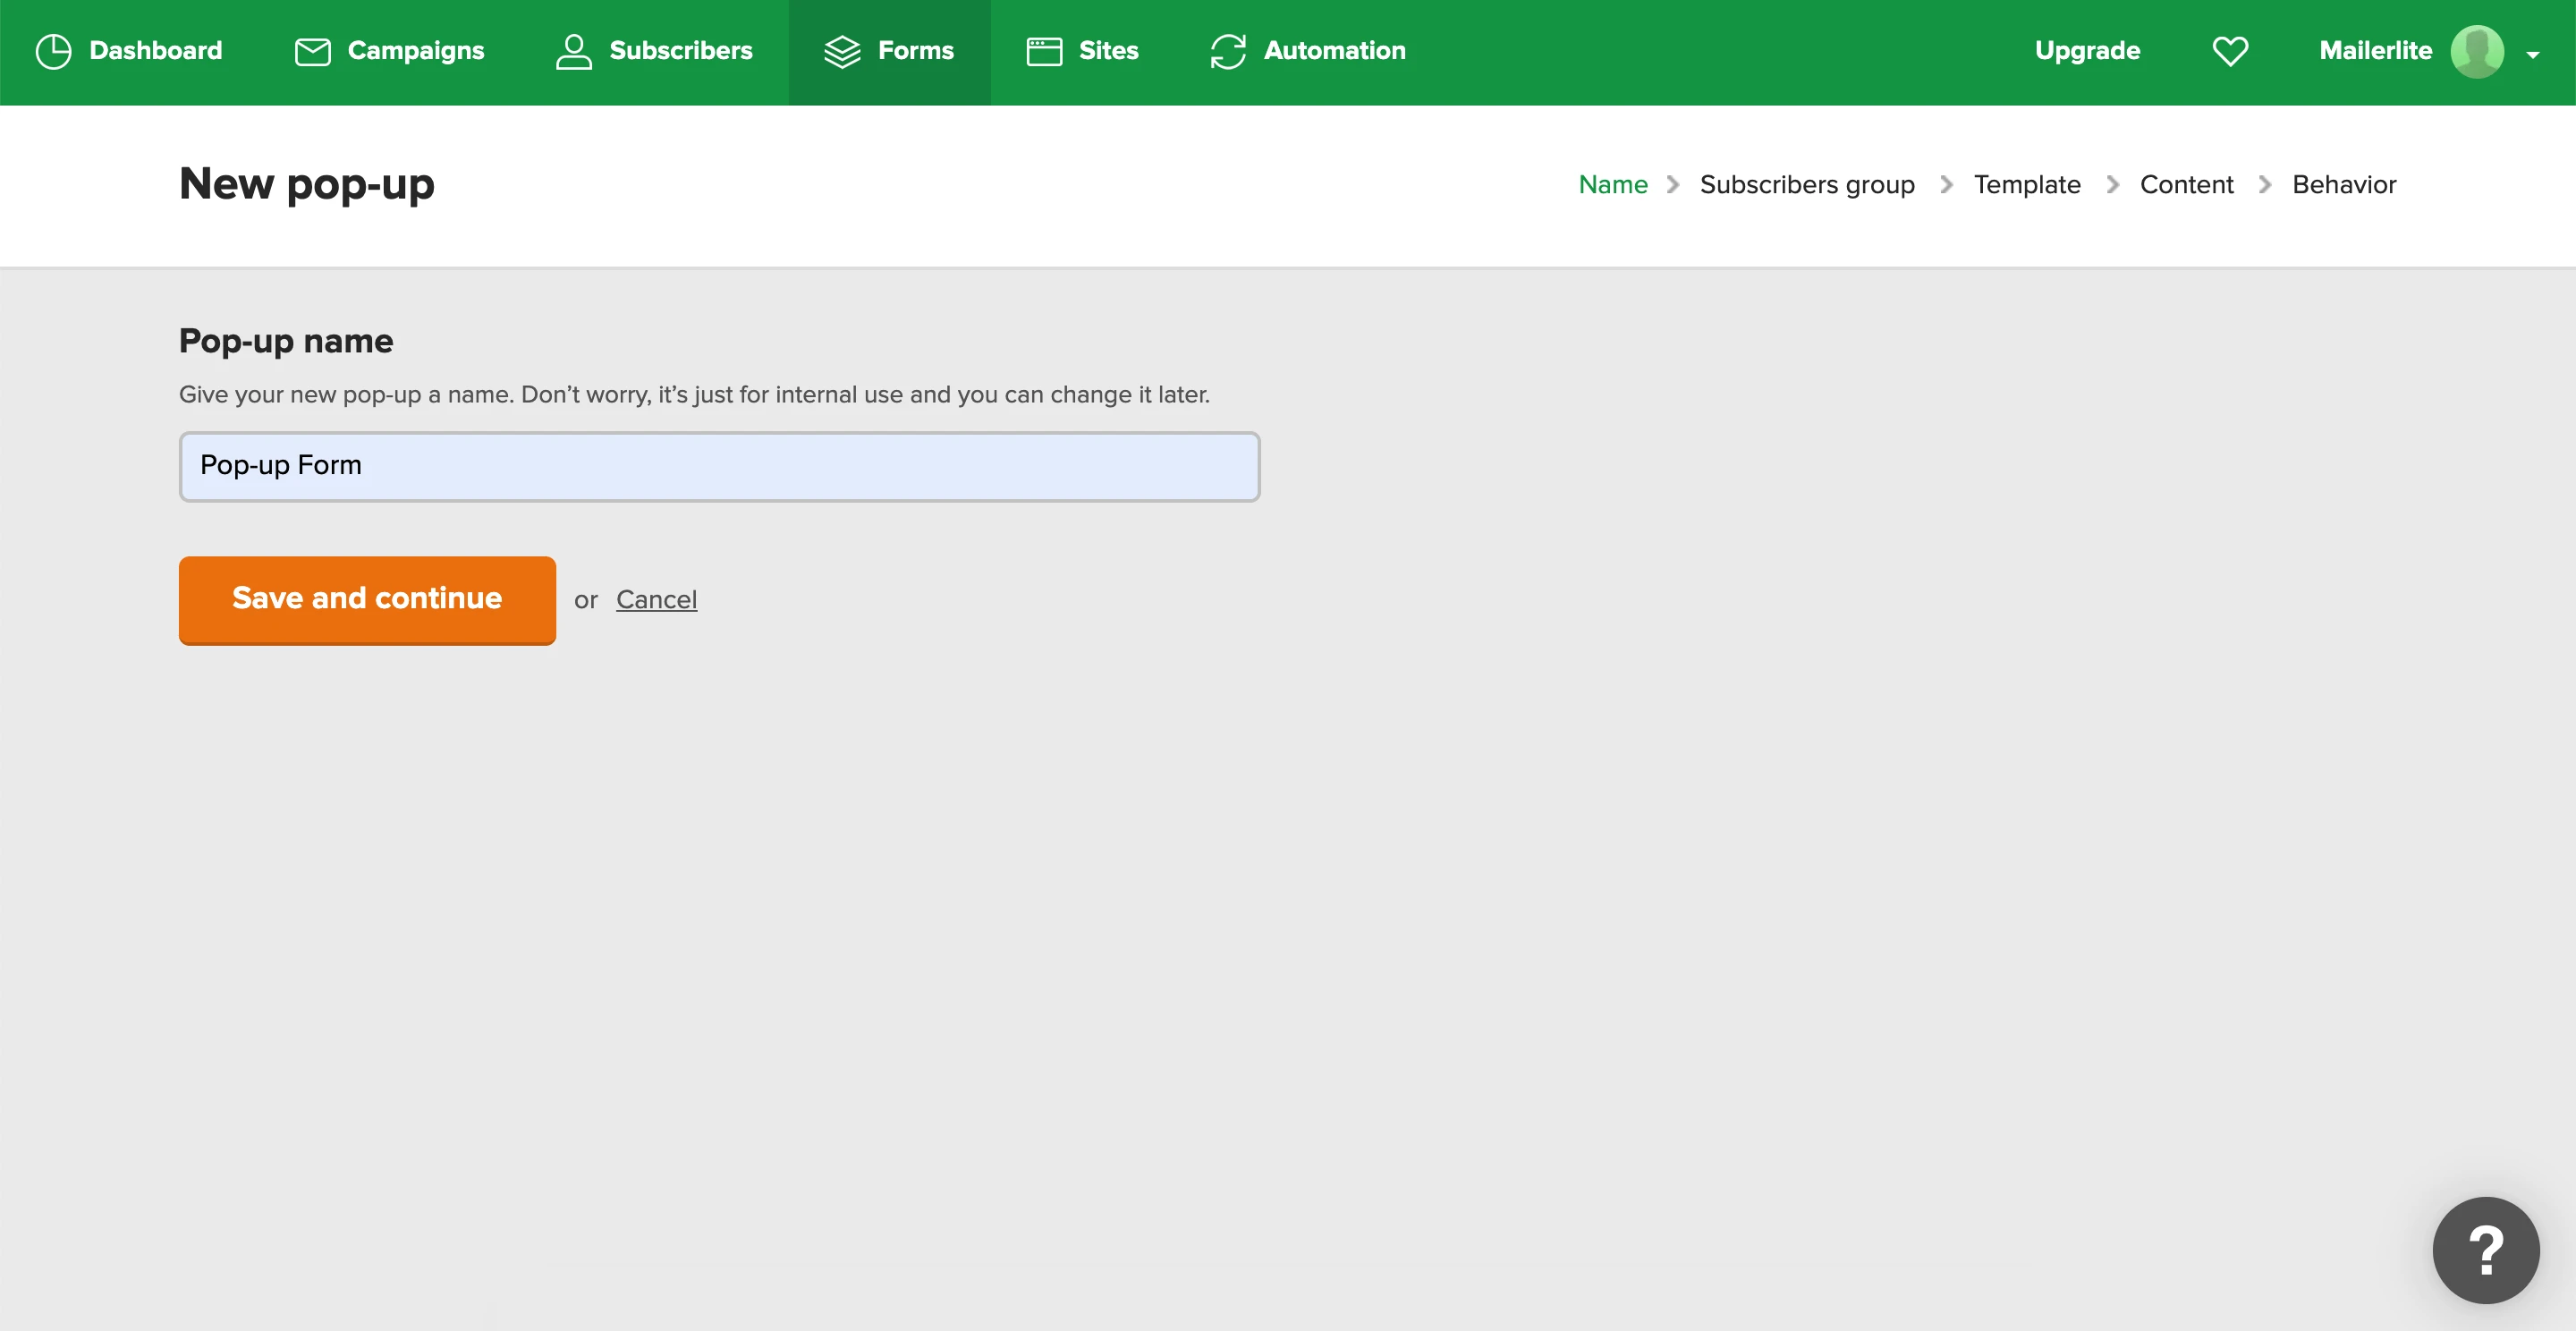Click the Mailerlite profile avatar
Screen dimensions: 2576x1331
pyautogui.click(x=2476, y=51)
